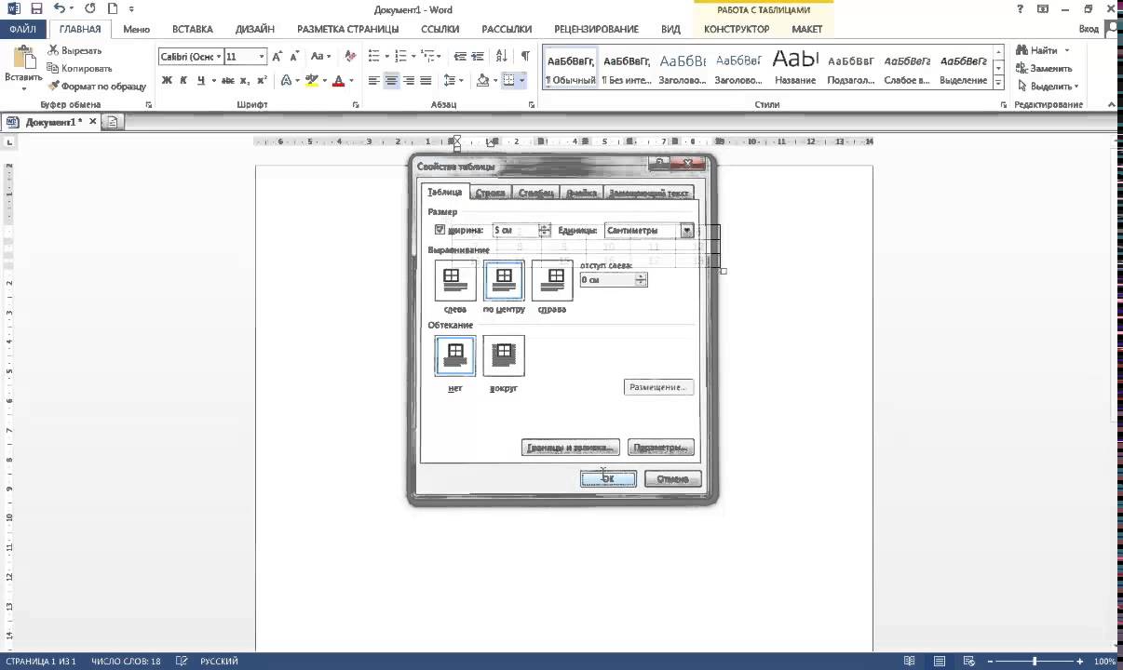The height and width of the screenshot is (670, 1123).
Task: Align text left in ribbon
Action: (373, 81)
